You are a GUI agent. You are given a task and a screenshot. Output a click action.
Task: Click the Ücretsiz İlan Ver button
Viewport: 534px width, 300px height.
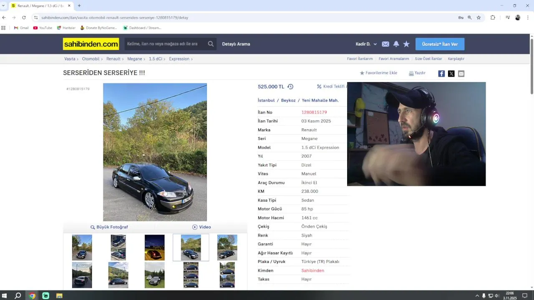coord(440,44)
